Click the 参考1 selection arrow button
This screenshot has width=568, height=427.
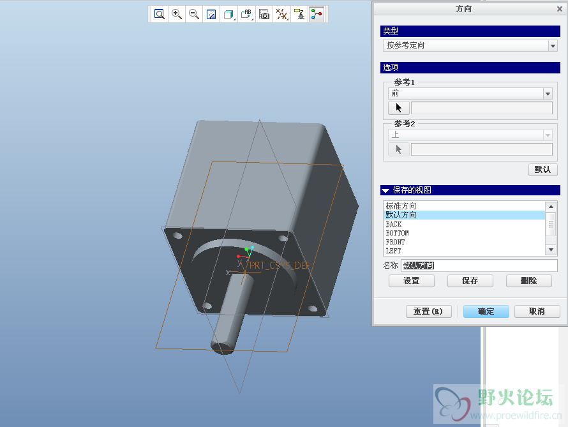[398, 108]
